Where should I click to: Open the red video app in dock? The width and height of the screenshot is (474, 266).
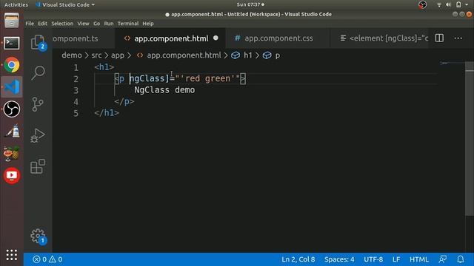[x=12, y=176]
